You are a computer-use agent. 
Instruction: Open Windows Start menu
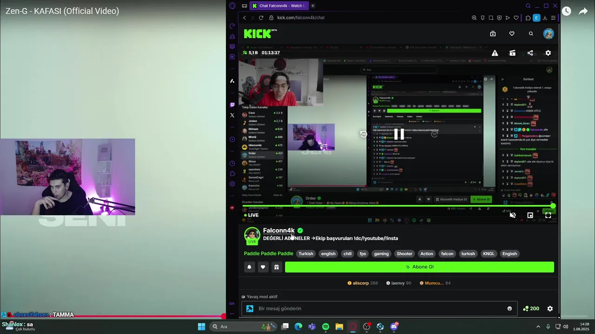click(x=202, y=327)
